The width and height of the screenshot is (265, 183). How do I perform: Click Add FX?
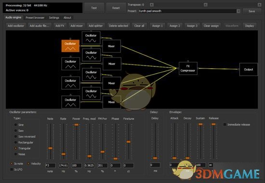coord(60,26)
